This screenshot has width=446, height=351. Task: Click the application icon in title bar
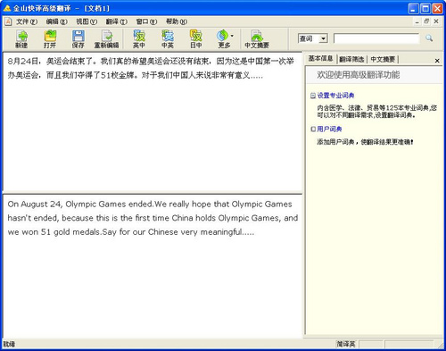tap(7, 8)
